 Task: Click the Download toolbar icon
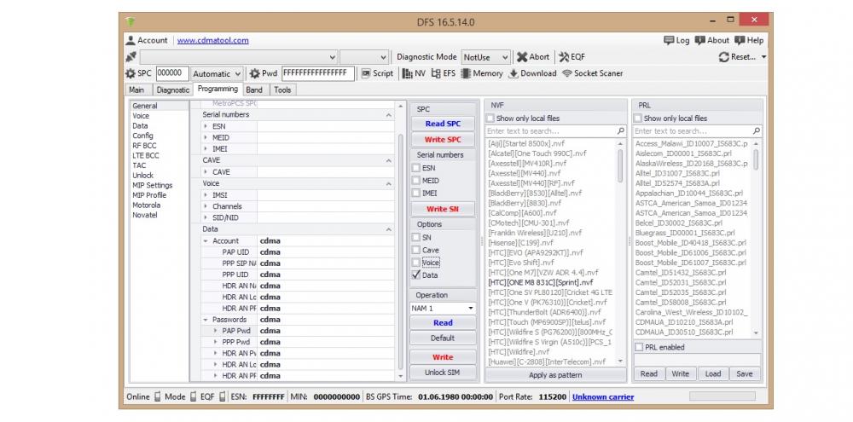click(x=532, y=73)
